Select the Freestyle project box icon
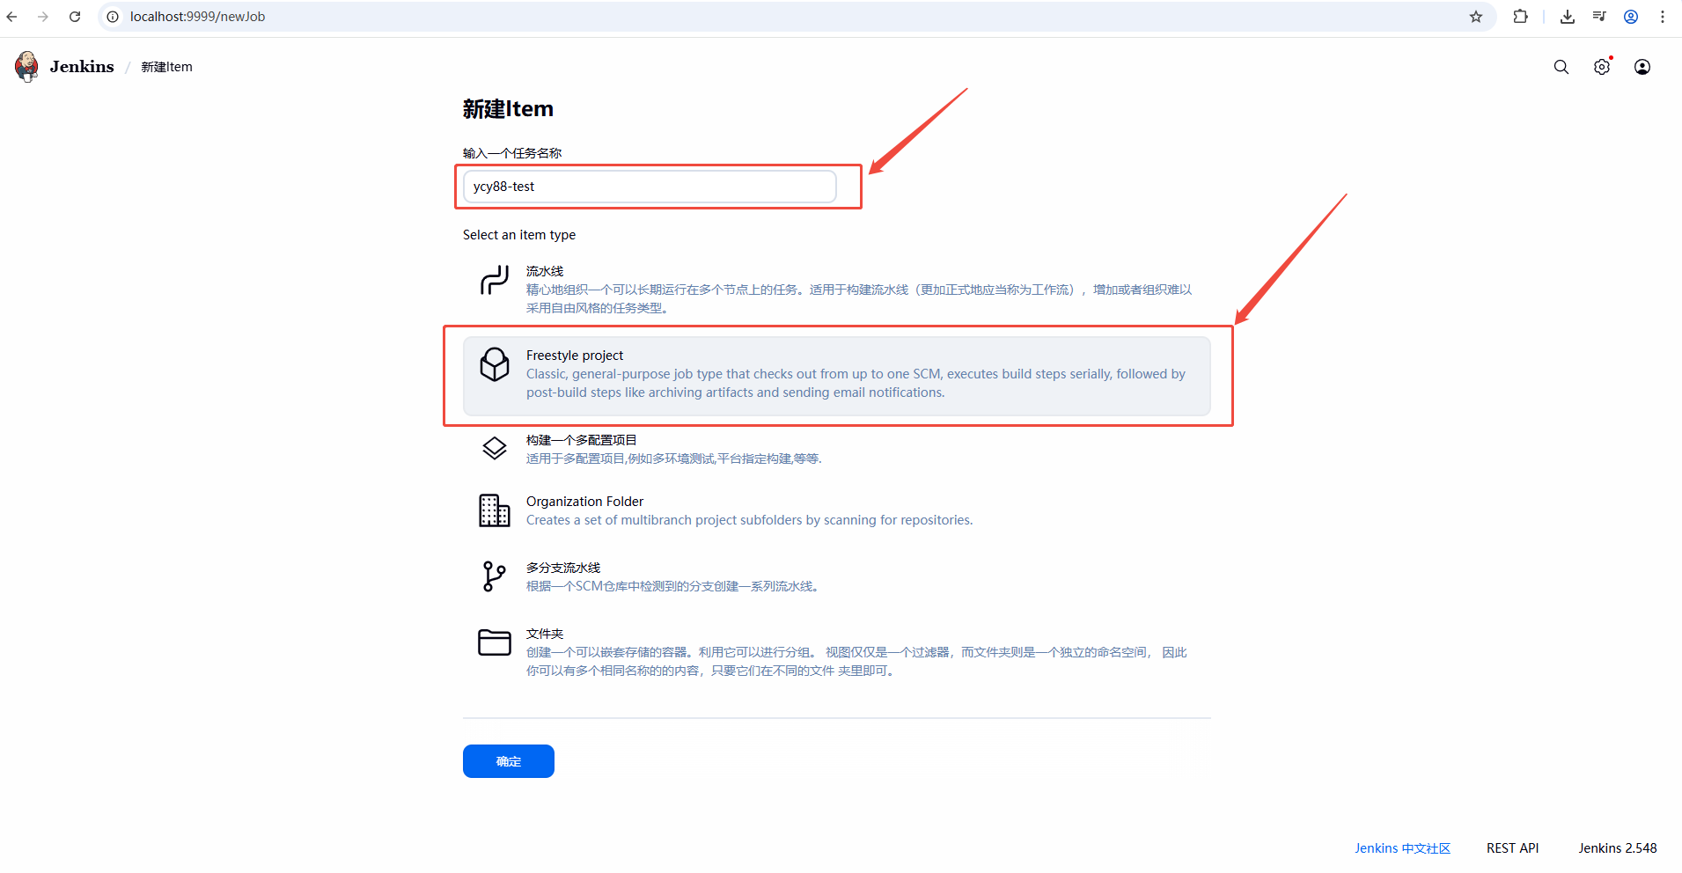The width and height of the screenshot is (1682, 873). [495, 364]
